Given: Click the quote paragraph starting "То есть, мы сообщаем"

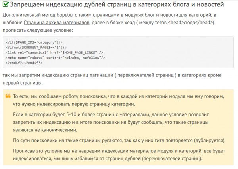Looking at the screenshot, I should [118, 100].
